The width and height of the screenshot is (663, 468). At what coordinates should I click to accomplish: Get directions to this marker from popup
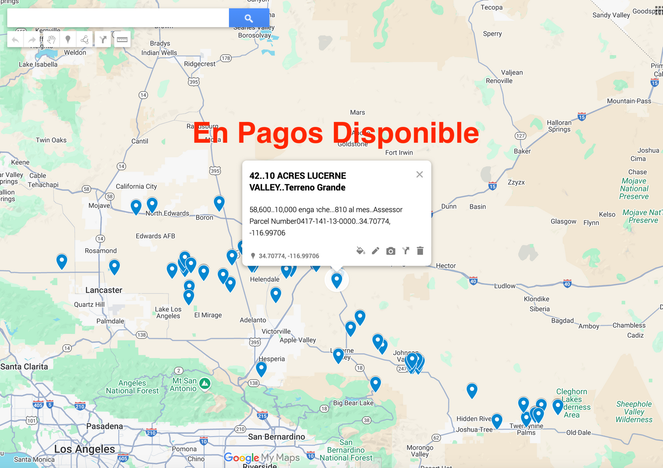point(406,251)
